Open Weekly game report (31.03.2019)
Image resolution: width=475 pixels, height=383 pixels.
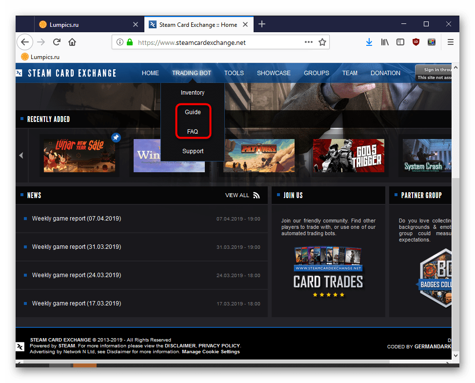77,247
